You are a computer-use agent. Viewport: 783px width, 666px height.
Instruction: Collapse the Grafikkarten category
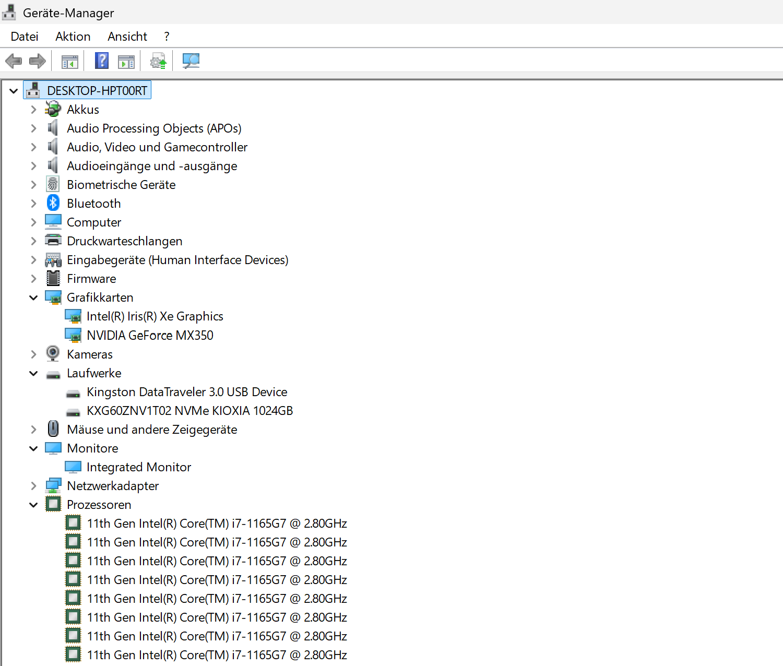click(x=33, y=298)
